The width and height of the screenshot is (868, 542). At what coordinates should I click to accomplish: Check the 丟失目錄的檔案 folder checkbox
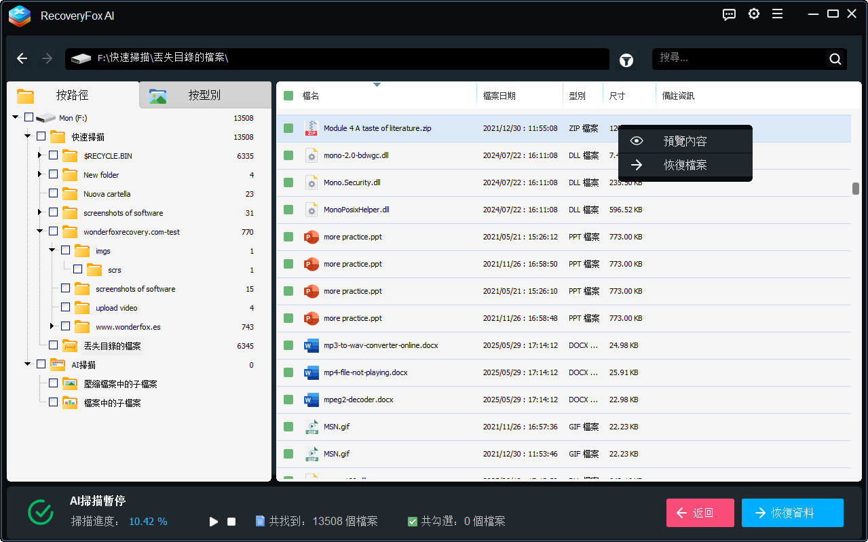(x=53, y=345)
